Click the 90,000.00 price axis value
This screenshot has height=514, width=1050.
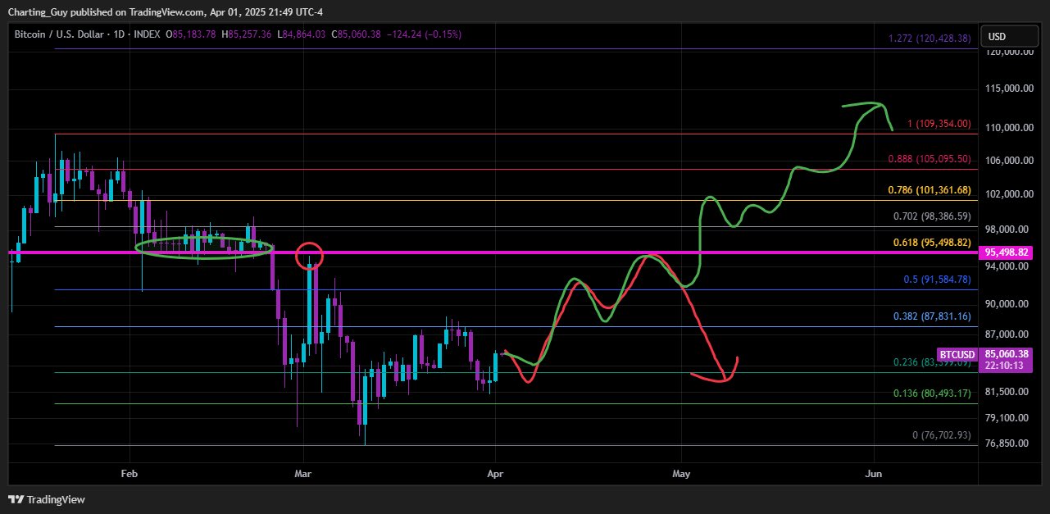[1008, 303]
